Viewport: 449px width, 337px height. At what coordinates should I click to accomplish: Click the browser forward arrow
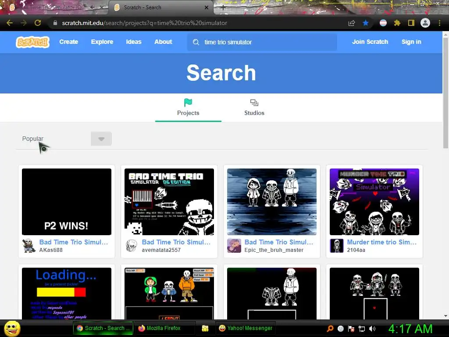24,23
